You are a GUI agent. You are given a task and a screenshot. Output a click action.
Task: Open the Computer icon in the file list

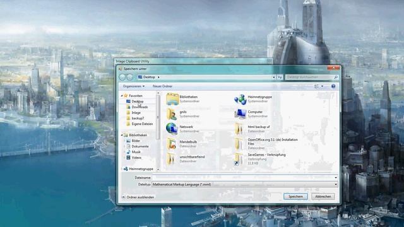click(x=240, y=114)
